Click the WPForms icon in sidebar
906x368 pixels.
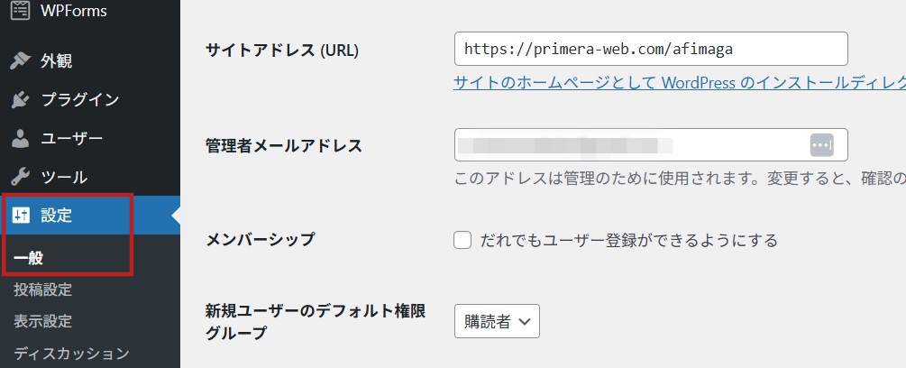(x=20, y=11)
